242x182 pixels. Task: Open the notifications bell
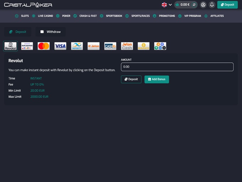click(x=212, y=5)
